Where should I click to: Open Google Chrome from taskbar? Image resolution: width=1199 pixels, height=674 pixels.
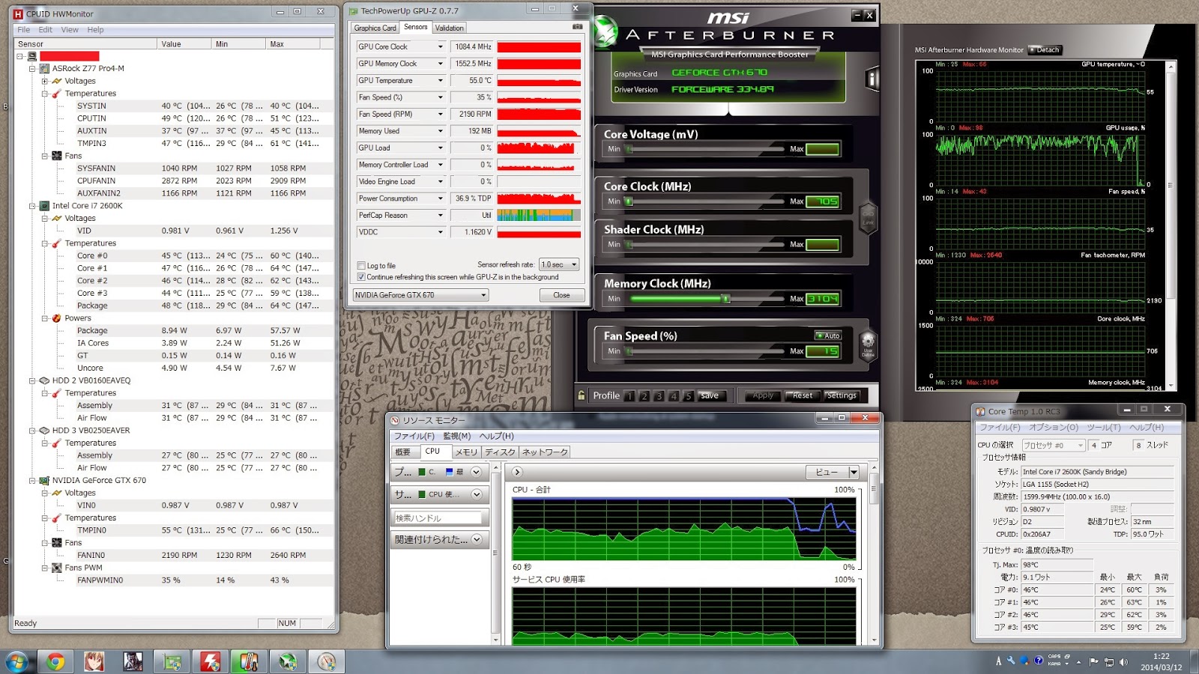(55, 661)
